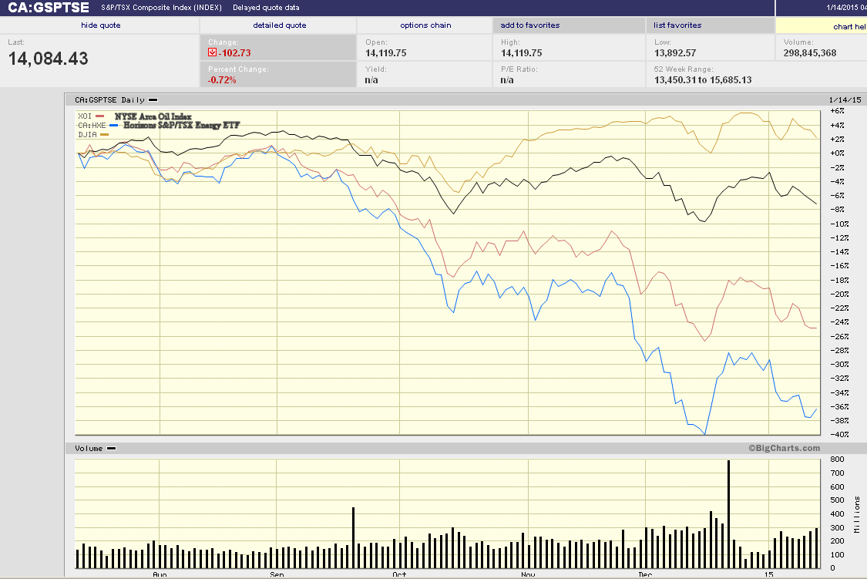The width and height of the screenshot is (867, 579).
Task: Click the CA:GSPTSE Daily black legend marker
Action: click(x=153, y=100)
